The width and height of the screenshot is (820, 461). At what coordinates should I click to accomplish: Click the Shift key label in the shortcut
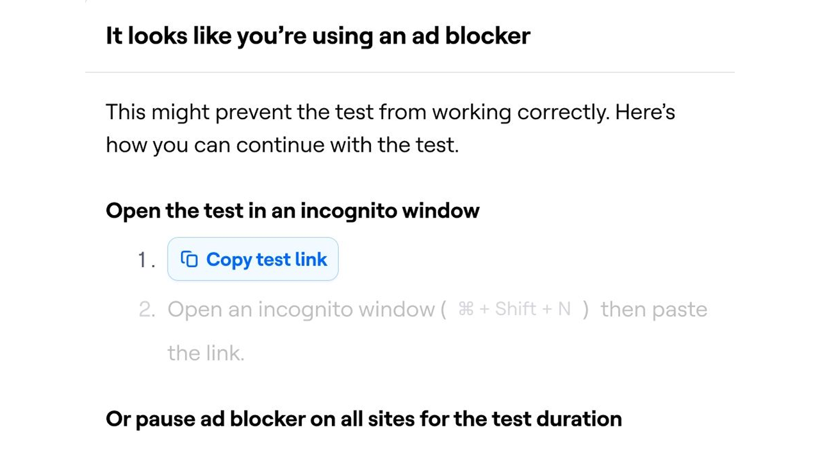pyautogui.click(x=515, y=310)
